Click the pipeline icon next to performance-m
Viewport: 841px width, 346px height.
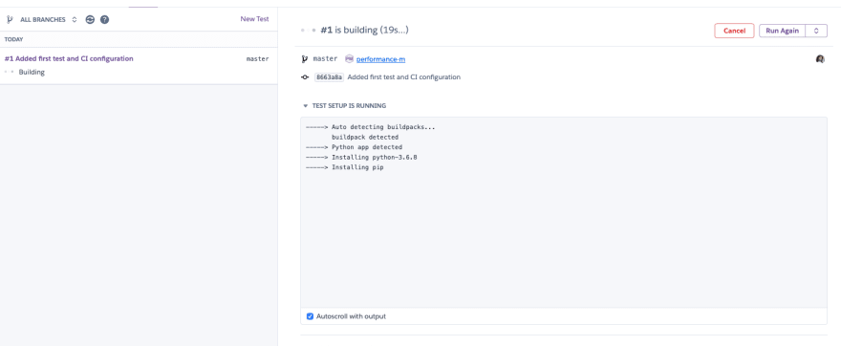click(349, 59)
